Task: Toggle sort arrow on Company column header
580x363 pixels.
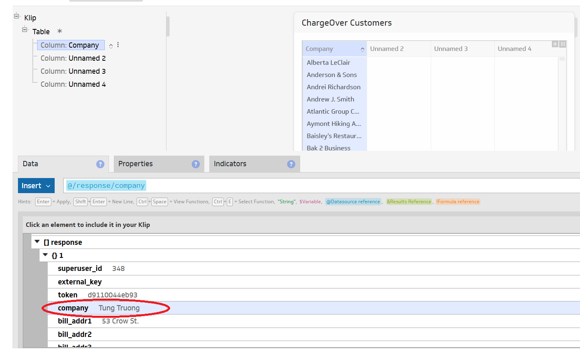Action: [362, 49]
